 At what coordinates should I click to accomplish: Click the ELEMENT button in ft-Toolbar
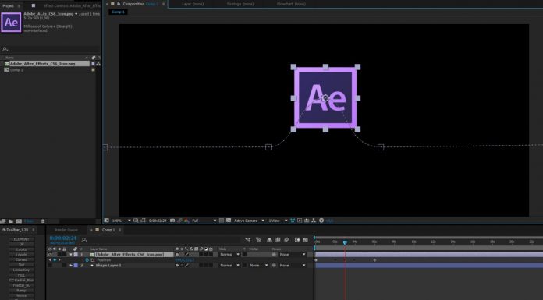coord(22,239)
